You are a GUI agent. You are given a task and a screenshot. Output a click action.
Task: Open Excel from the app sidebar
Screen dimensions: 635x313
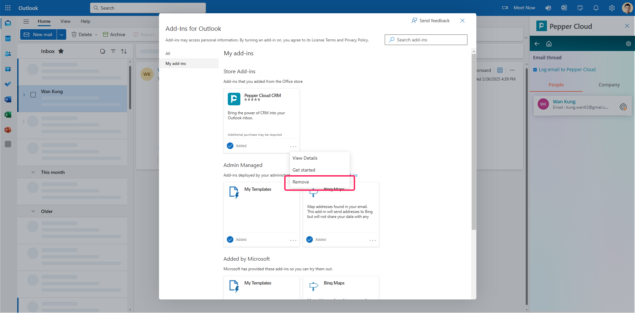[x=8, y=115]
